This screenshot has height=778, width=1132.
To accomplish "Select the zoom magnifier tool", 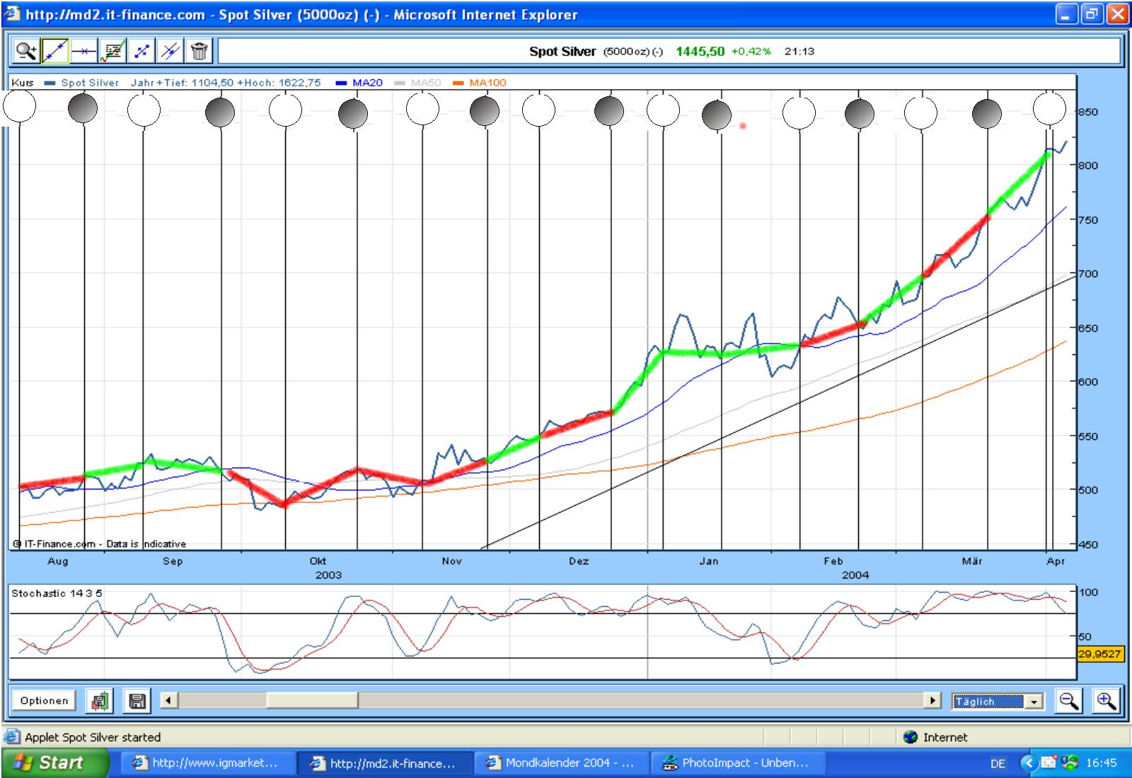I will click(26, 51).
